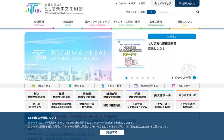The width and height of the screenshot is (224, 140).
Task: Accept cookies with 同意する button
Action: (112, 132)
